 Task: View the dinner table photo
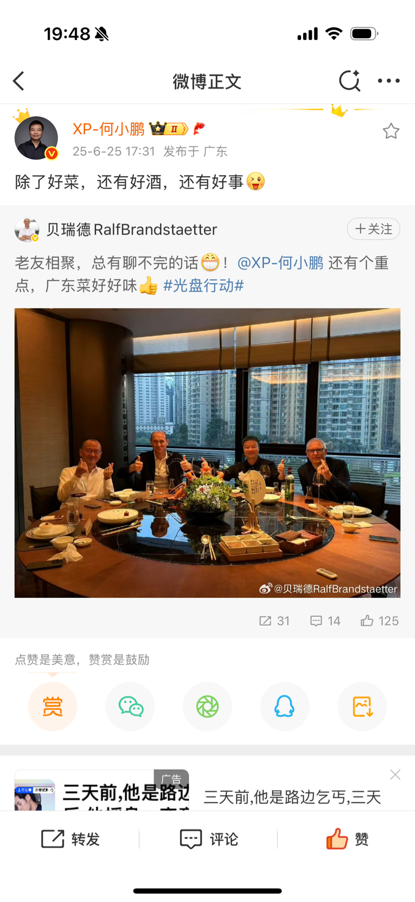(207, 453)
